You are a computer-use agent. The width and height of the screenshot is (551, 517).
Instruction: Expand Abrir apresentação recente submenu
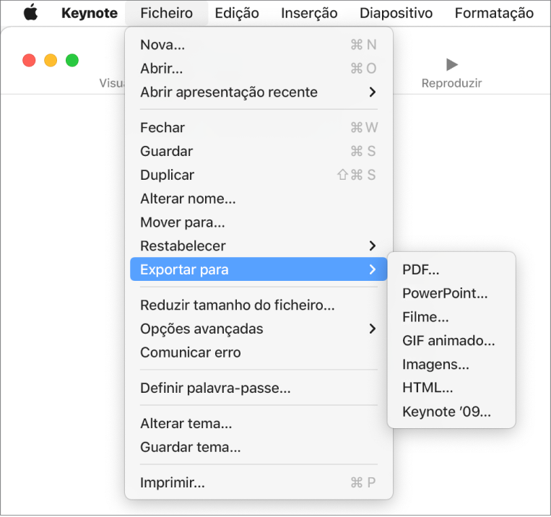coord(259,92)
